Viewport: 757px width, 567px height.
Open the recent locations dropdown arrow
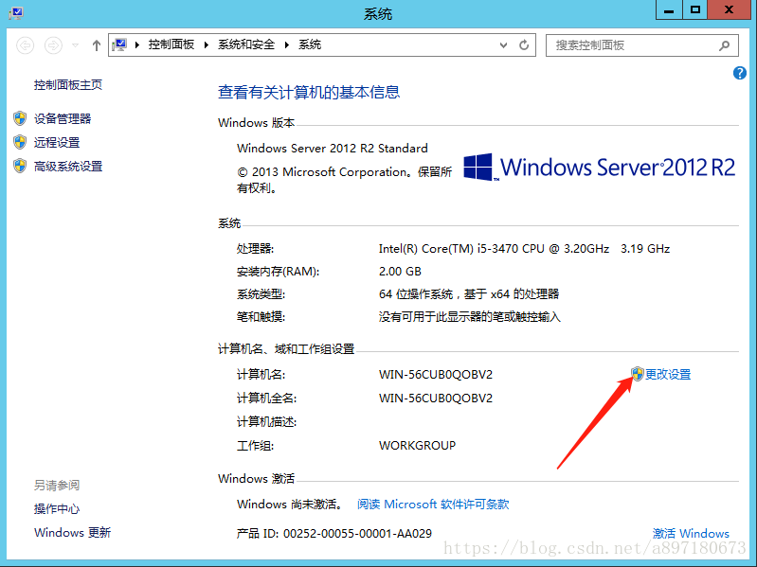point(75,45)
